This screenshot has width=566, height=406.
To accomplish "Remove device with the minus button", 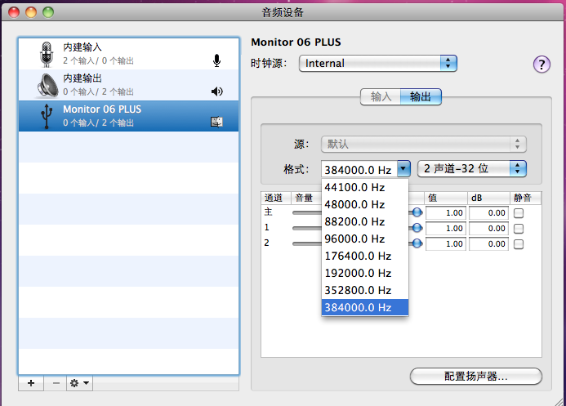I will (x=56, y=383).
